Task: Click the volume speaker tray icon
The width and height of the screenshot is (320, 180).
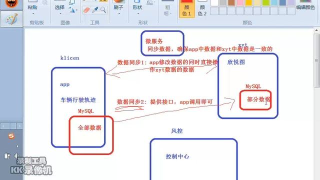Action: coord(16,156)
